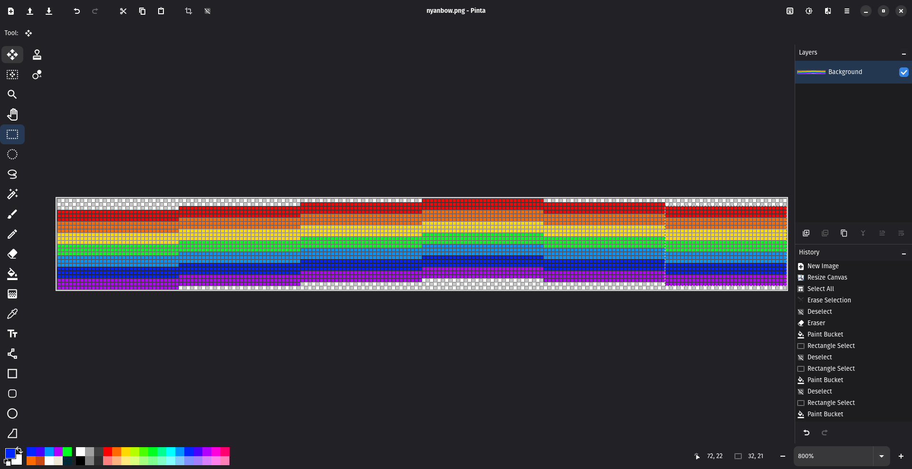Select the Recolor tool
912x469 pixels.
pyautogui.click(x=37, y=75)
